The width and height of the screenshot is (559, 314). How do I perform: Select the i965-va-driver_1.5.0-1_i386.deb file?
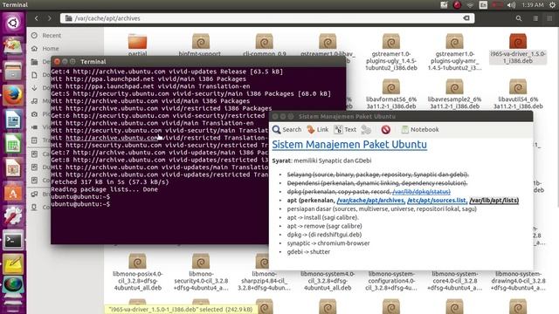click(518, 49)
